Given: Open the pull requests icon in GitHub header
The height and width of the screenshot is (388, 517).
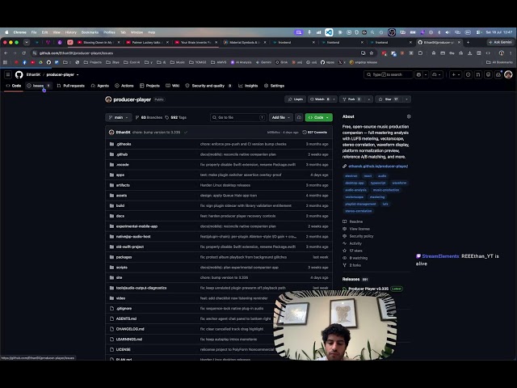Looking at the screenshot, I should 478,74.
